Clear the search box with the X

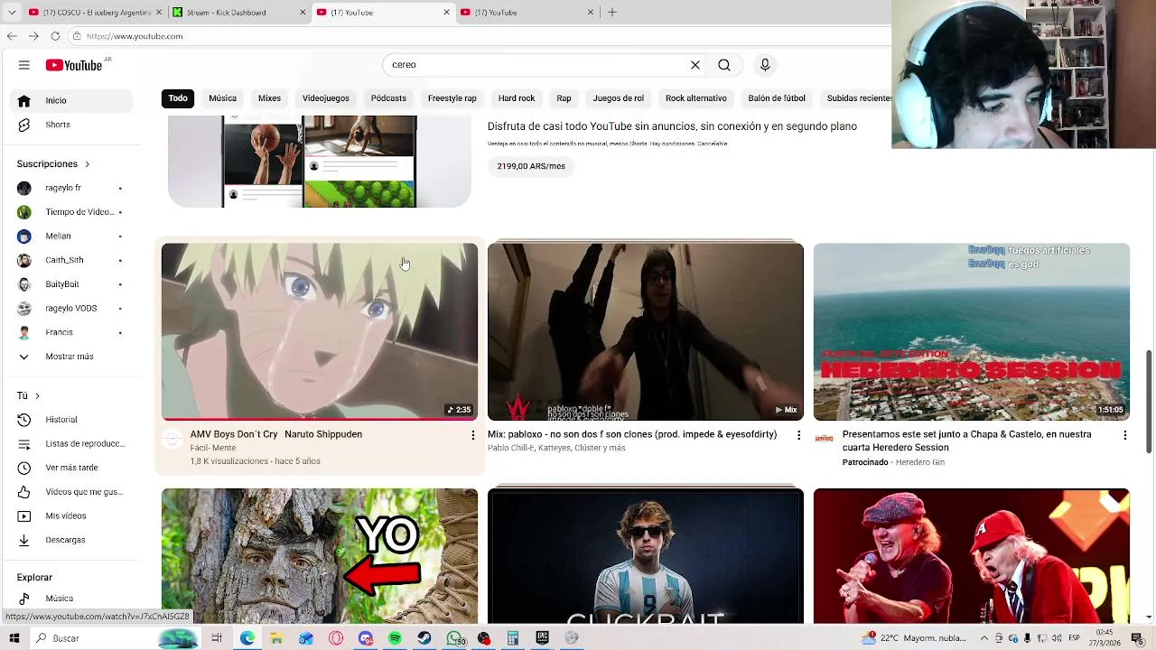tap(695, 65)
